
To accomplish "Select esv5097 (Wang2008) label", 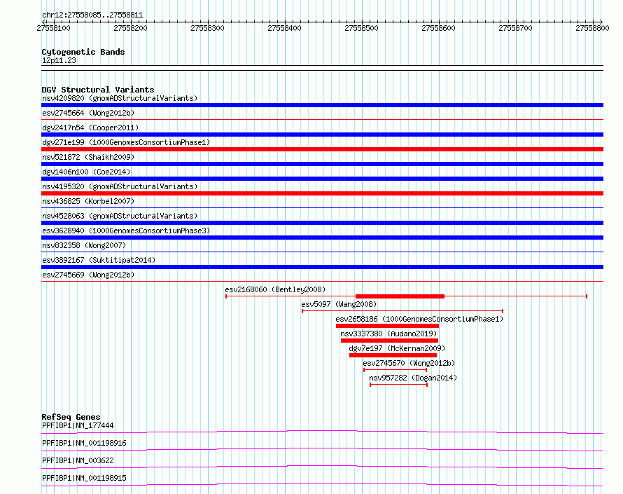I will (339, 304).
